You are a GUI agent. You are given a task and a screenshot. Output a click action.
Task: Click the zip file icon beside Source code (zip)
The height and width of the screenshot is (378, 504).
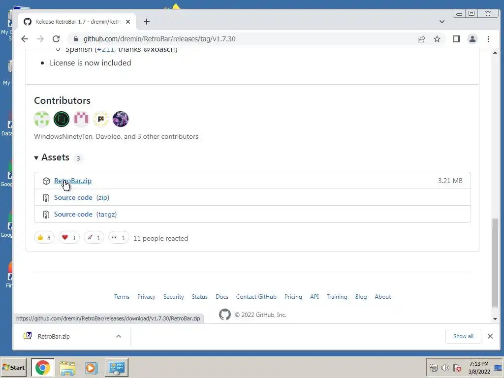coord(46,198)
